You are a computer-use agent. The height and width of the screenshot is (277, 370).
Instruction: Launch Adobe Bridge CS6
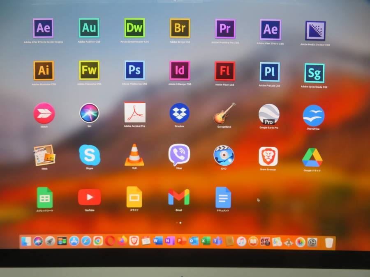[180, 28]
